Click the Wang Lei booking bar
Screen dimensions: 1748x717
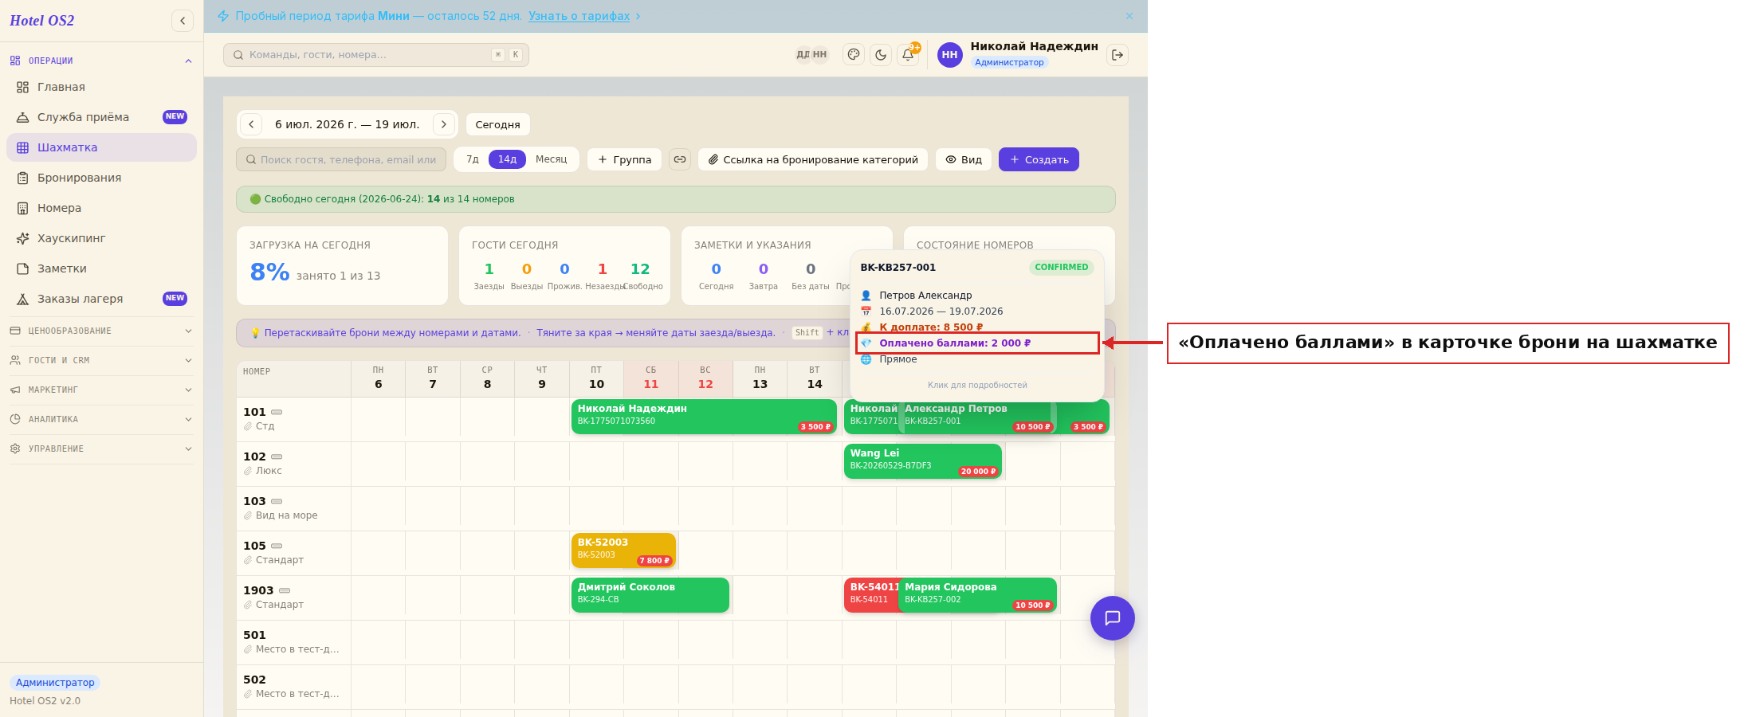coord(922,461)
